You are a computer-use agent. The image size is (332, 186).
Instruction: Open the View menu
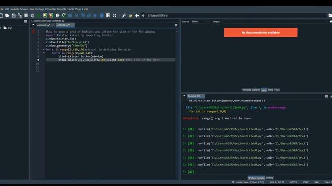pos(78,9)
